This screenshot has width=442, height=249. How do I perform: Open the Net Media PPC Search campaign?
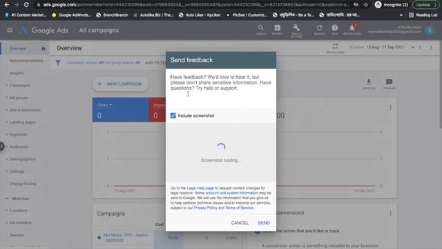[126, 238]
